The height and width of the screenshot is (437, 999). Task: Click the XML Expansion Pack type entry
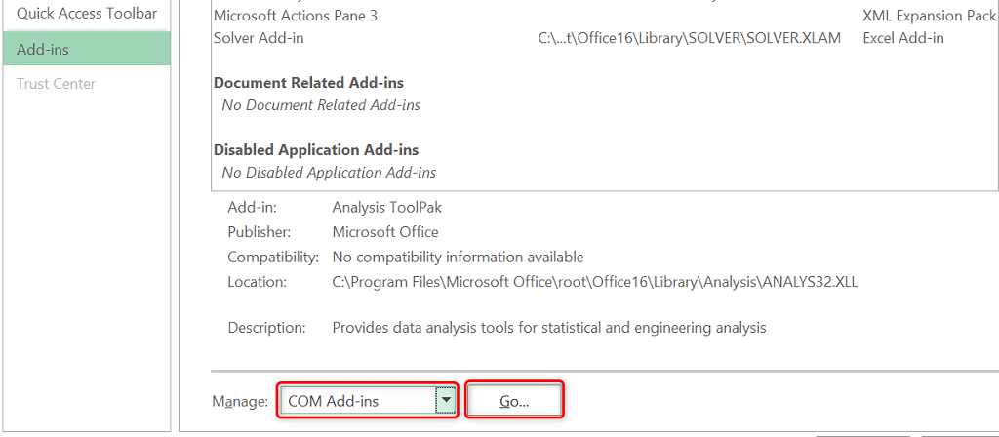[x=930, y=16]
